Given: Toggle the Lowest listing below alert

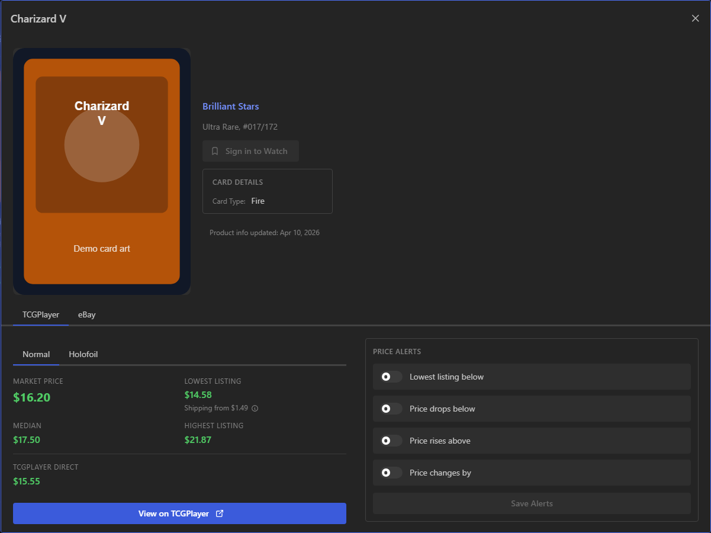Looking at the screenshot, I should pyautogui.click(x=391, y=377).
